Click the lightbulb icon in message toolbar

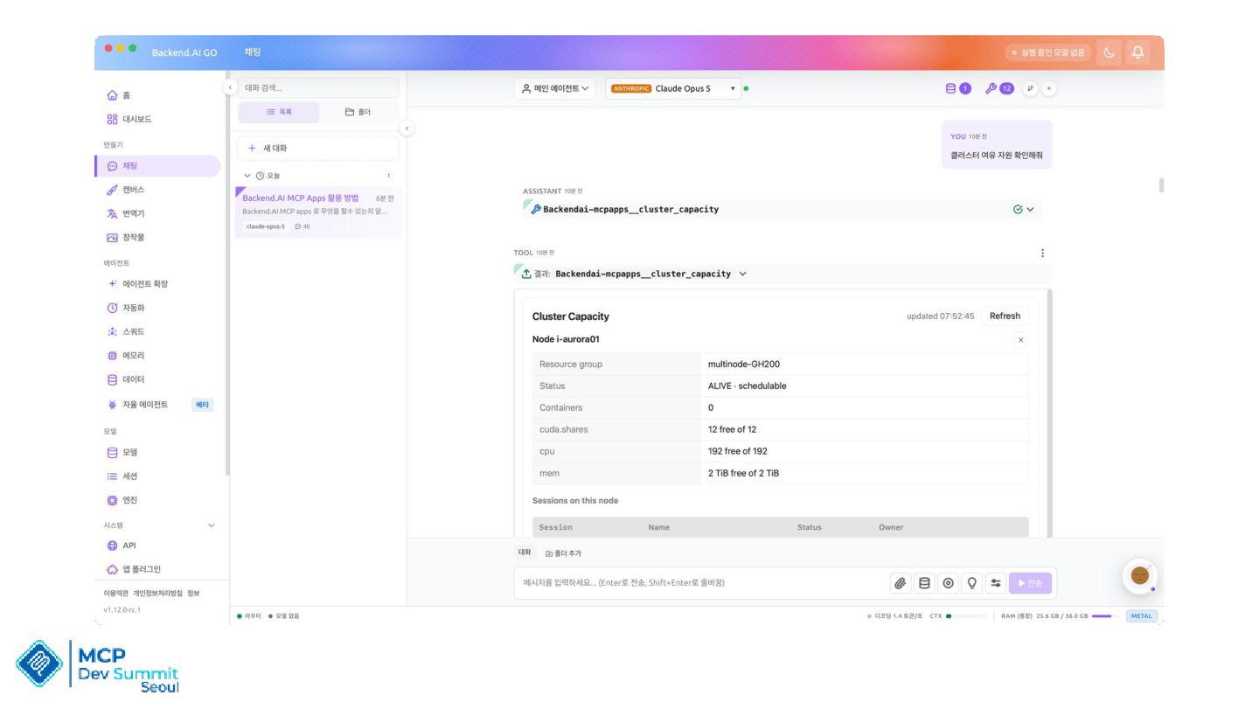pyautogui.click(x=971, y=583)
